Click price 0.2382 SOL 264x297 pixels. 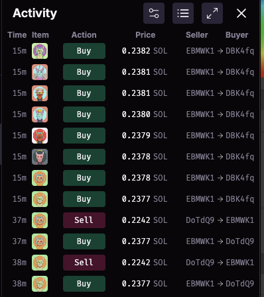[x=145, y=51]
